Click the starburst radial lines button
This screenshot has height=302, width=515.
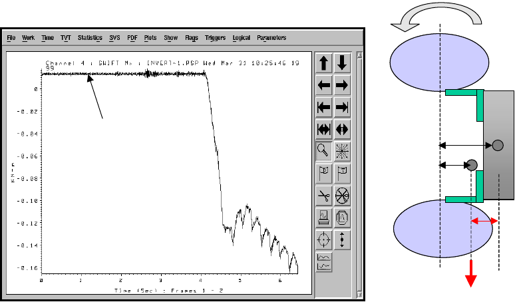tap(342, 151)
